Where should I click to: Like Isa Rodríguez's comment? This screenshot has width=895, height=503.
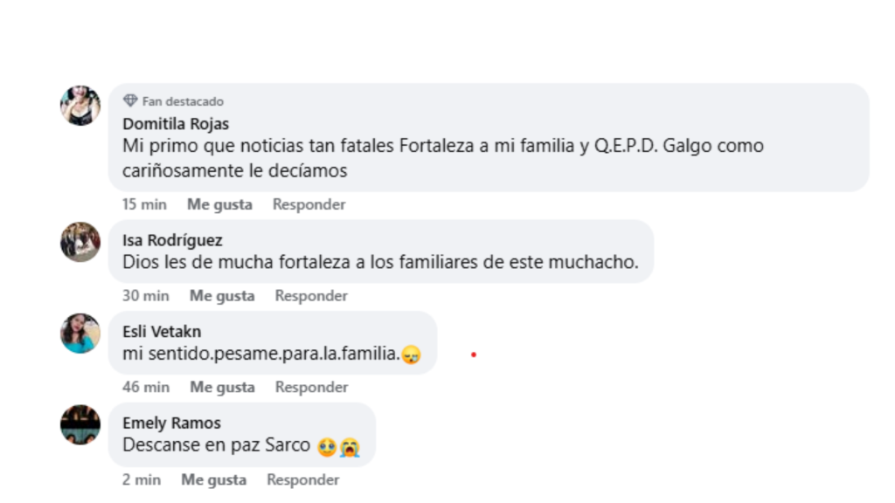pyautogui.click(x=220, y=295)
